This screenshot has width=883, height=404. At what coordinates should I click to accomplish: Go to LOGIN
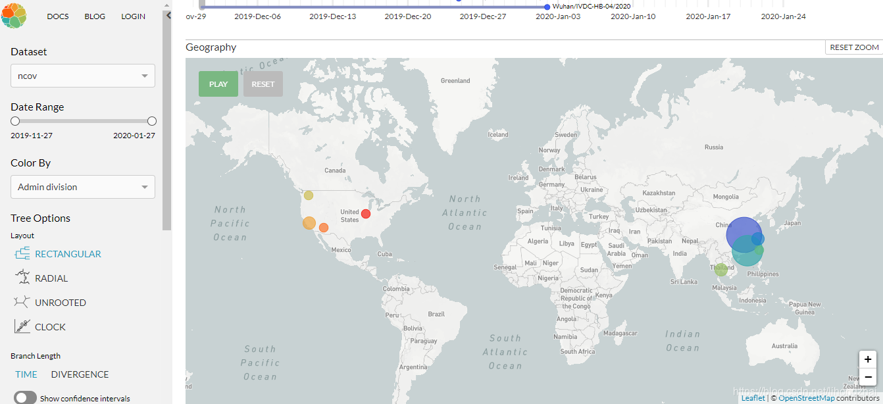pyautogui.click(x=134, y=16)
